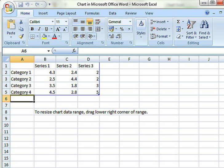Save the workbook from Quick Access toolbar

pos(21,5)
